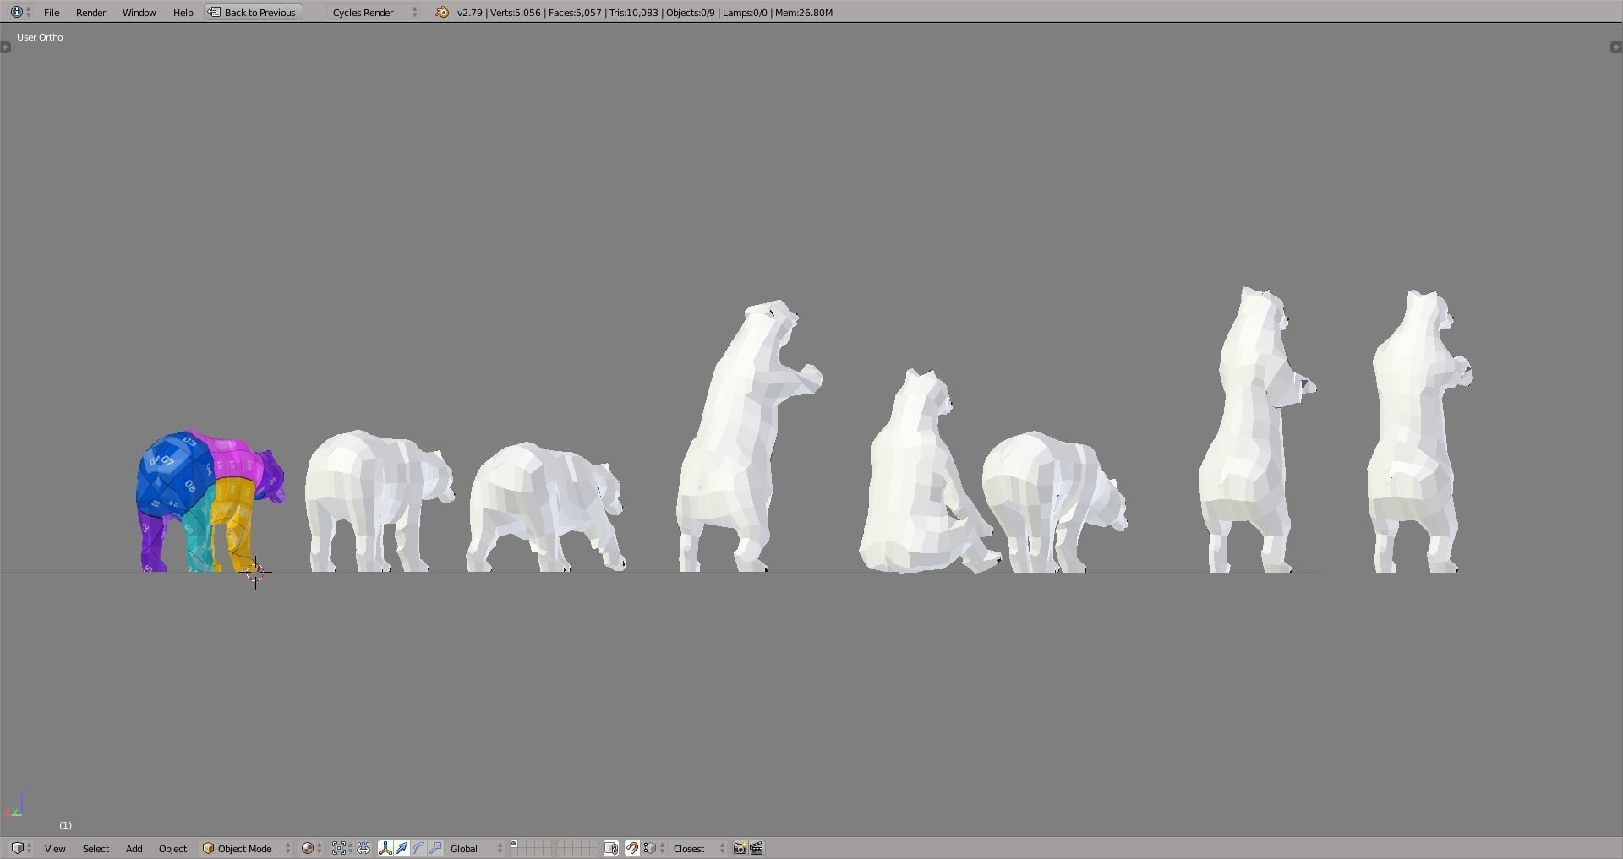The height and width of the screenshot is (859, 1623).
Task: Open the Help menu
Action: point(183,13)
